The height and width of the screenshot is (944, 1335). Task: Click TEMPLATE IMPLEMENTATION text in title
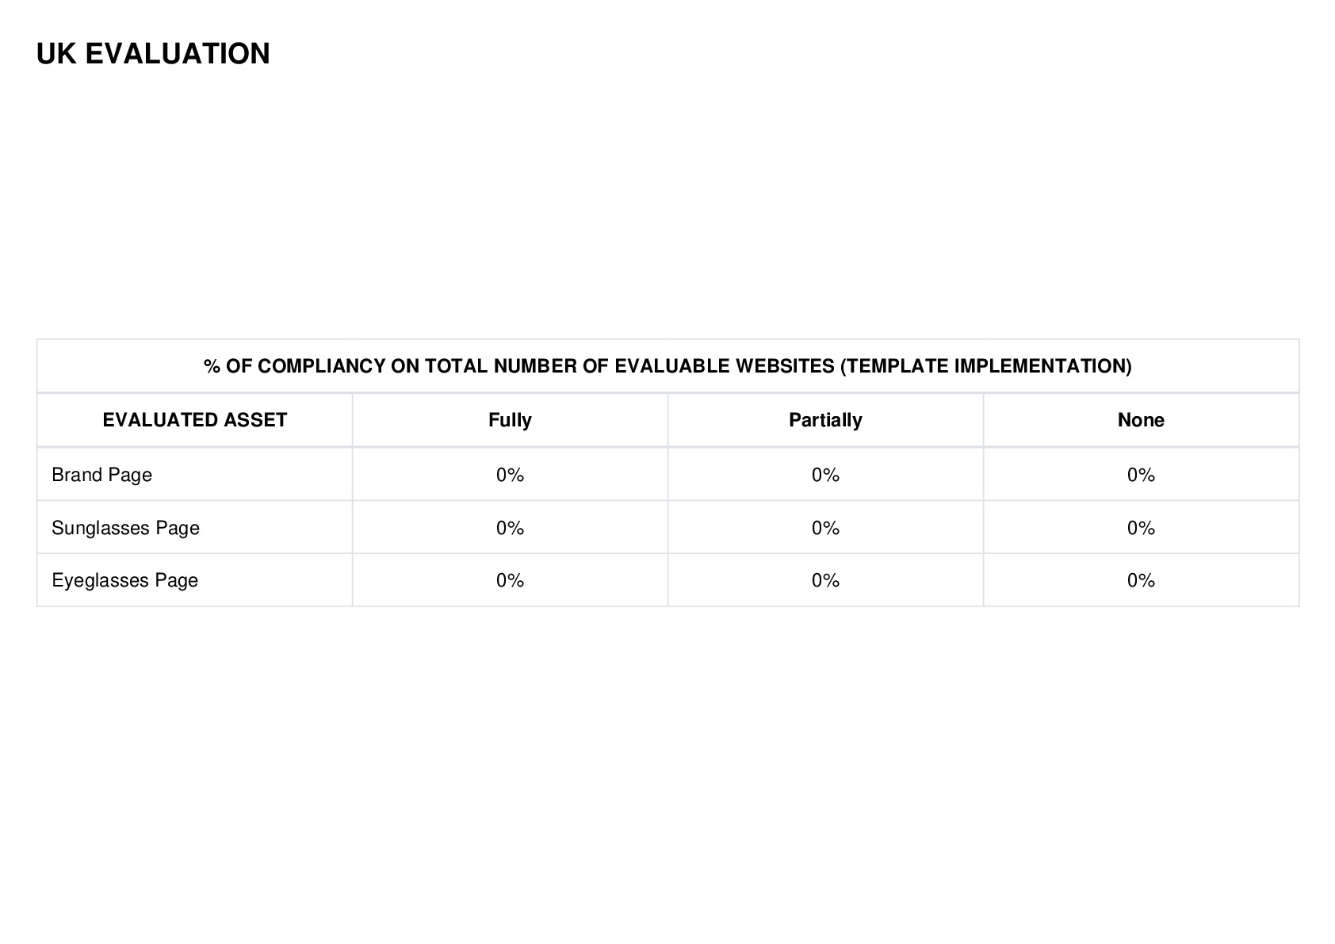coord(986,366)
